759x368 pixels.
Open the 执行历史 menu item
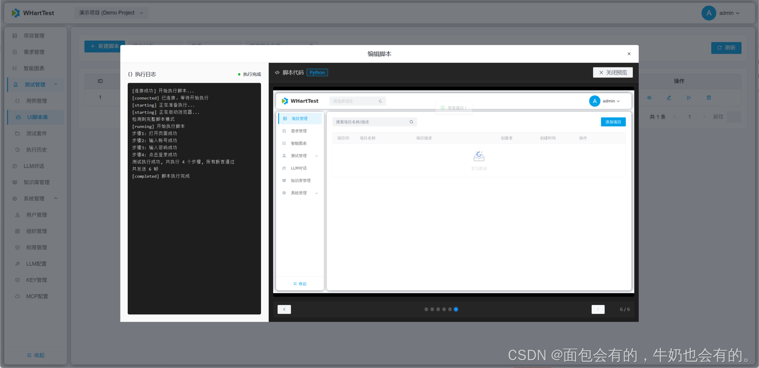tap(36, 150)
